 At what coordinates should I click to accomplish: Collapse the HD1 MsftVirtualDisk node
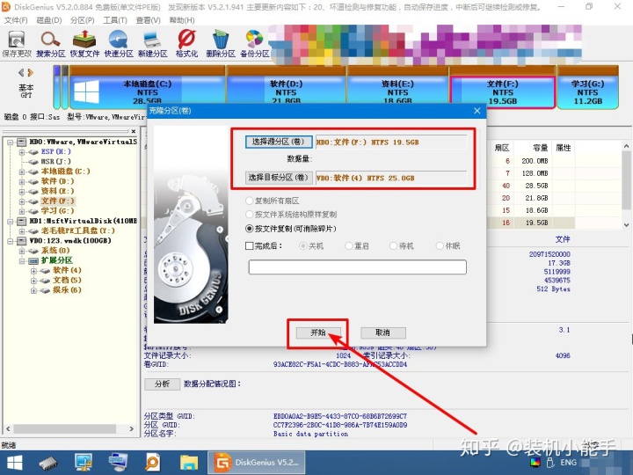point(10,222)
